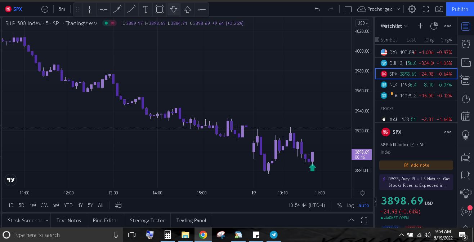Image resolution: width=474 pixels, height=242 pixels.
Task: Open the US Natural Gas Stocks news headline
Action: tap(416, 182)
